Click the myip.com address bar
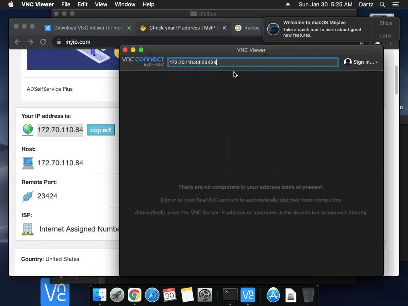This screenshot has height=306, width=408. tap(78, 42)
